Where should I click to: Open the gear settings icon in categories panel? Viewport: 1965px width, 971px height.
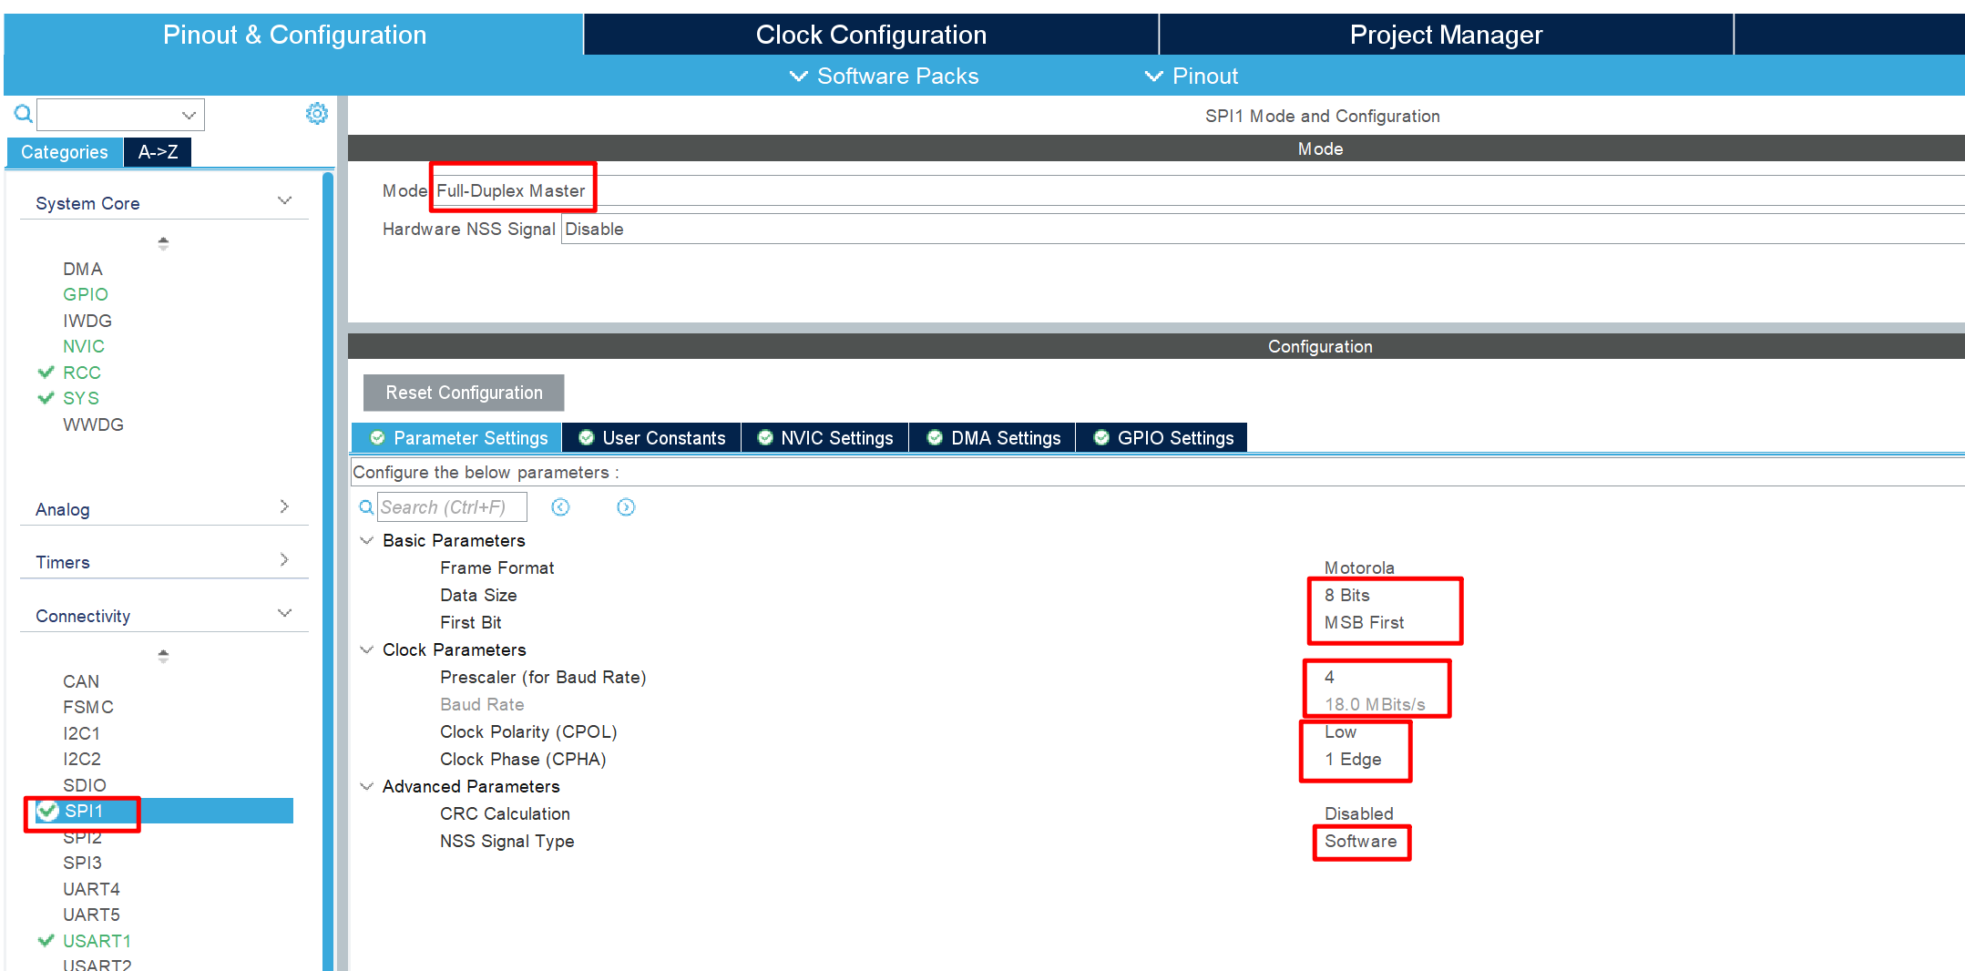[x=316, y=113]
